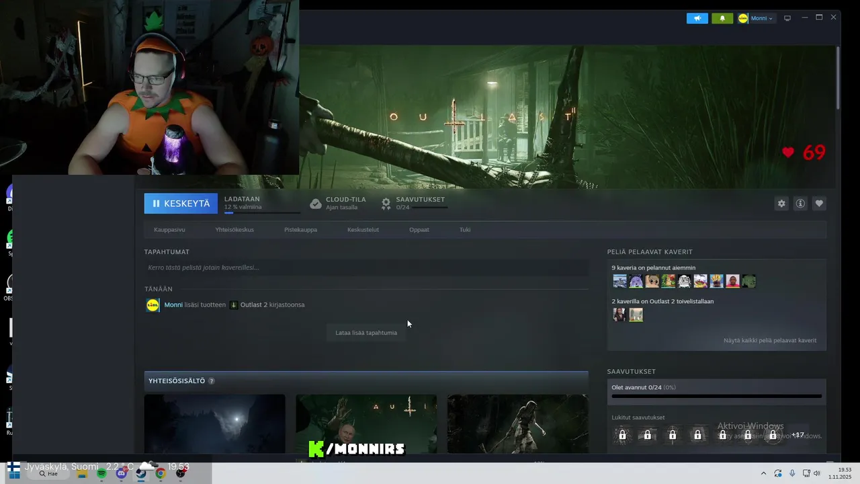Open the green notifications bell
Image resolution: width=860 pixels, height=484 pixels.
pos(722,18)
